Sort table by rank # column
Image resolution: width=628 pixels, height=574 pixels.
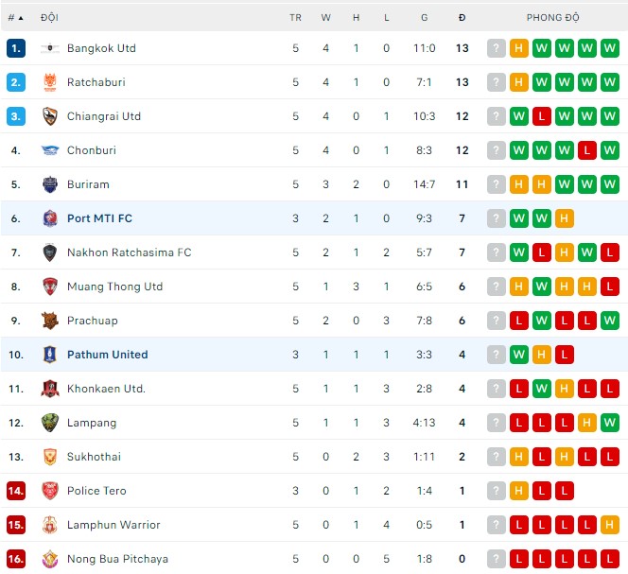click(x=15, y=17)
